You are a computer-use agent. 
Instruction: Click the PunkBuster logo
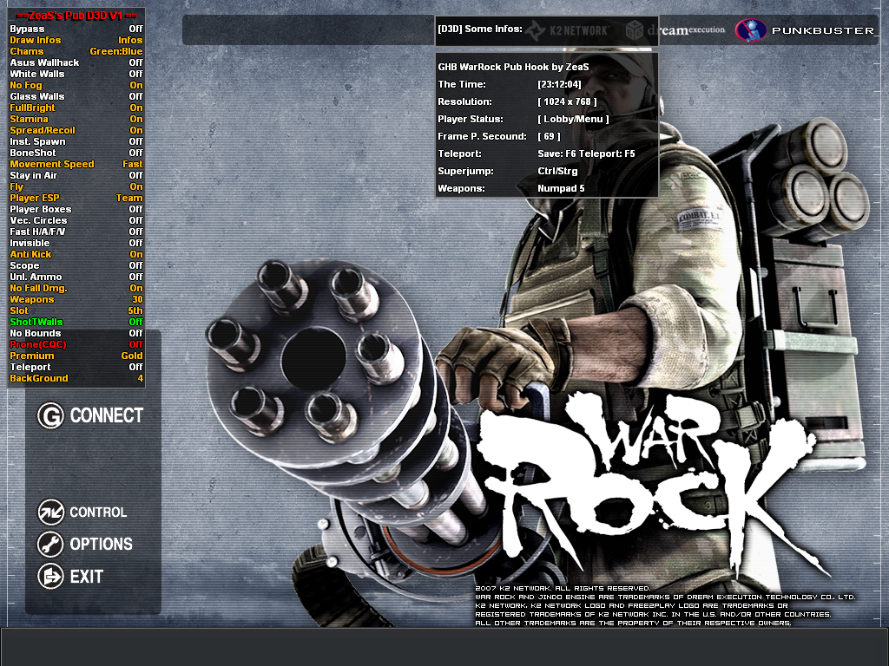805,30
